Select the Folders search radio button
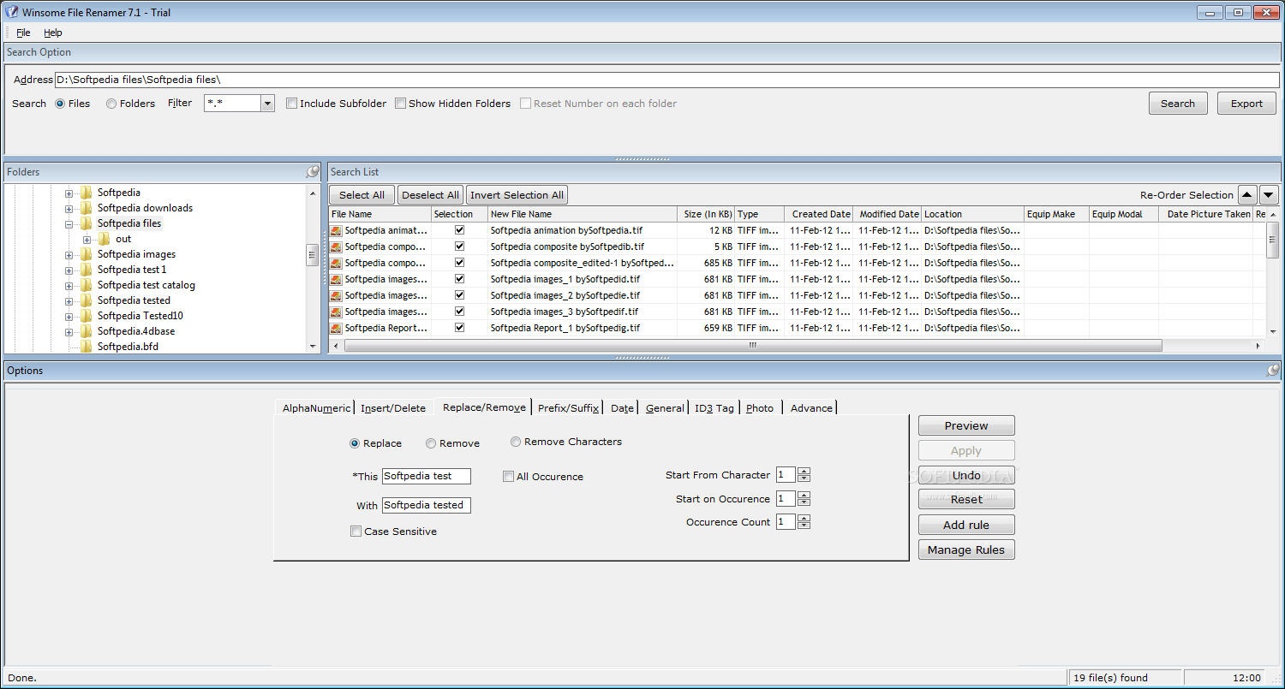The height and width of the screenshot is (689, 1285). 111,104
